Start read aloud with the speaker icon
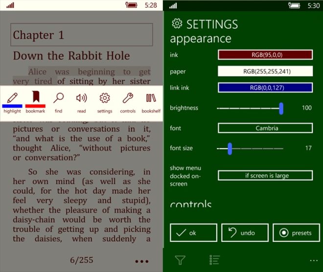 pyautogui.click(x=82, y=98)
